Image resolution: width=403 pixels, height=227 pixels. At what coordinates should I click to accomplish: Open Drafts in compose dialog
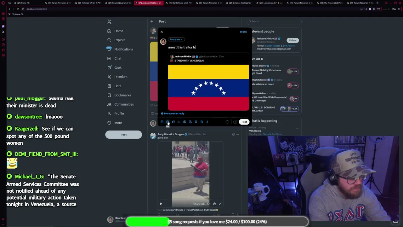(x=243, y=32)
